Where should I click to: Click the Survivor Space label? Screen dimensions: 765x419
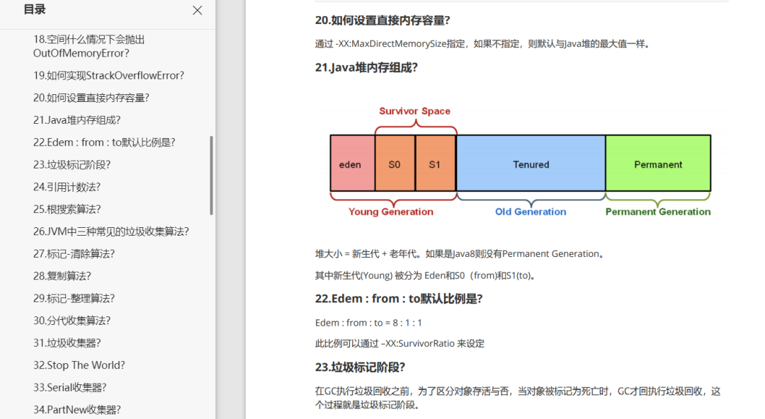point(414,111)
